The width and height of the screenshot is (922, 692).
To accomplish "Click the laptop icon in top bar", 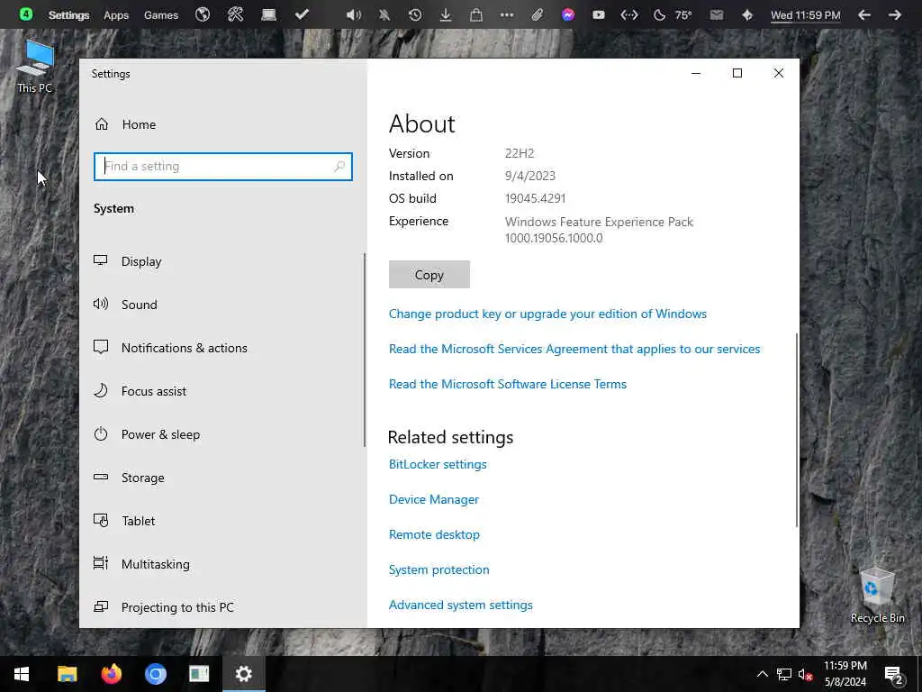I will click(268, 14).
